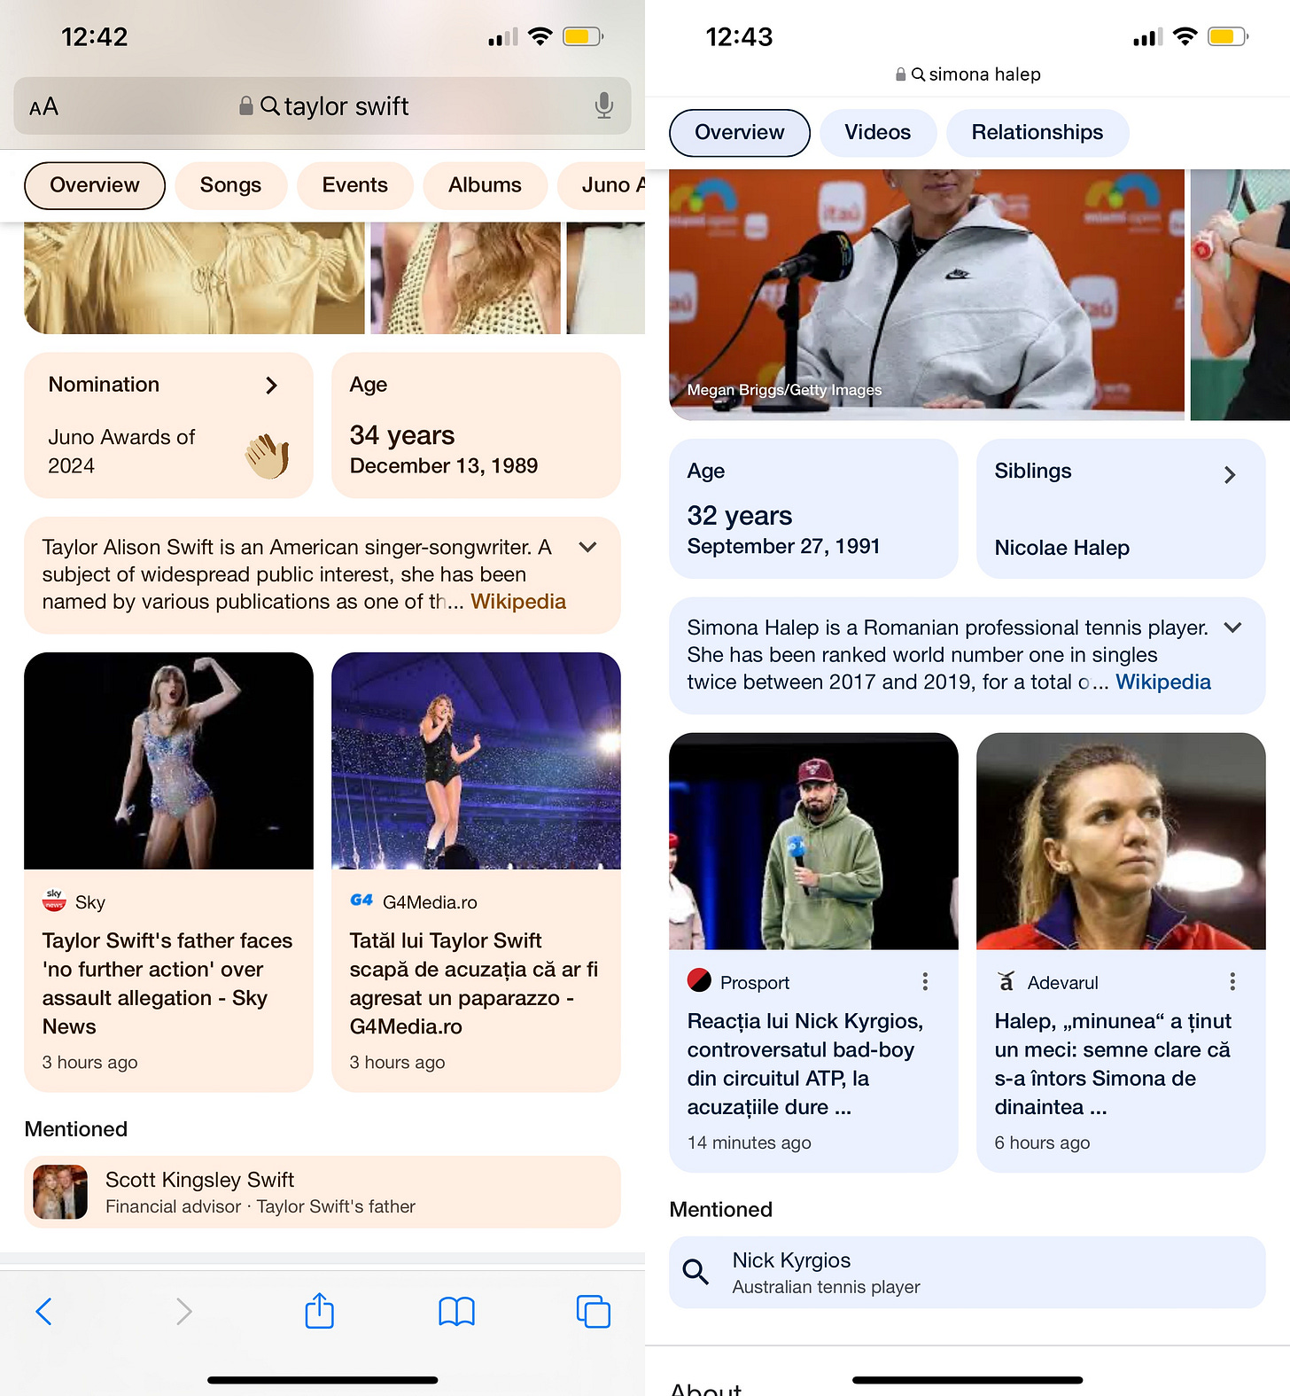Tap the microphone icon in address bar
1290x1396 pixels.
(x=603, y=105)
